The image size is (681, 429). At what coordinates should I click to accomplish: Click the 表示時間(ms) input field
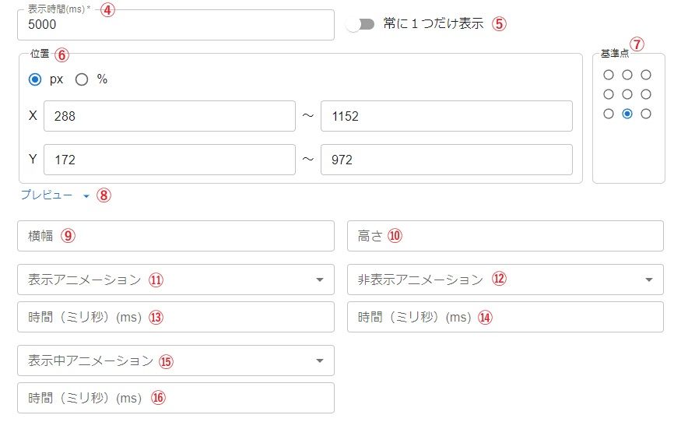(x=175, y=25)
